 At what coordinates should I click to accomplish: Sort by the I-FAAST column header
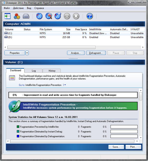point(135,29)
